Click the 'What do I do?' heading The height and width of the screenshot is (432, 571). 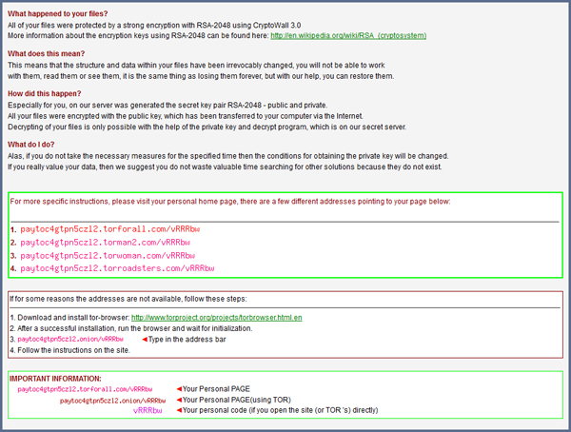31,145
